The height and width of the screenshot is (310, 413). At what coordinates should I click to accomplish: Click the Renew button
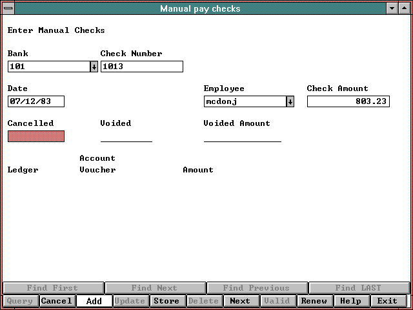point(314,301)
